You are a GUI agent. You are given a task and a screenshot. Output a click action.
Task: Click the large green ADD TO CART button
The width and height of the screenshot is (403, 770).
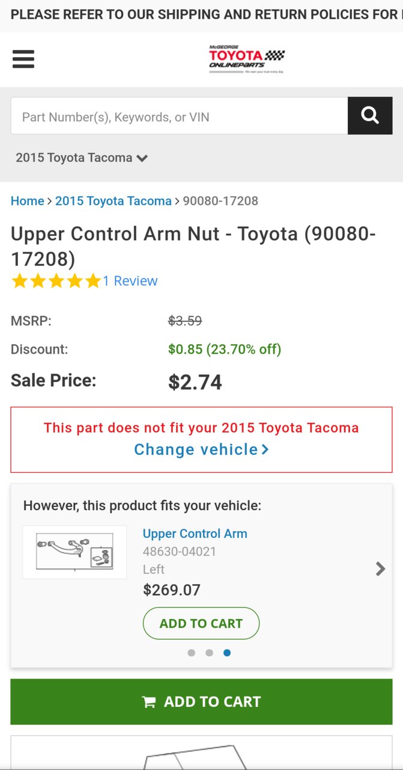201,702
